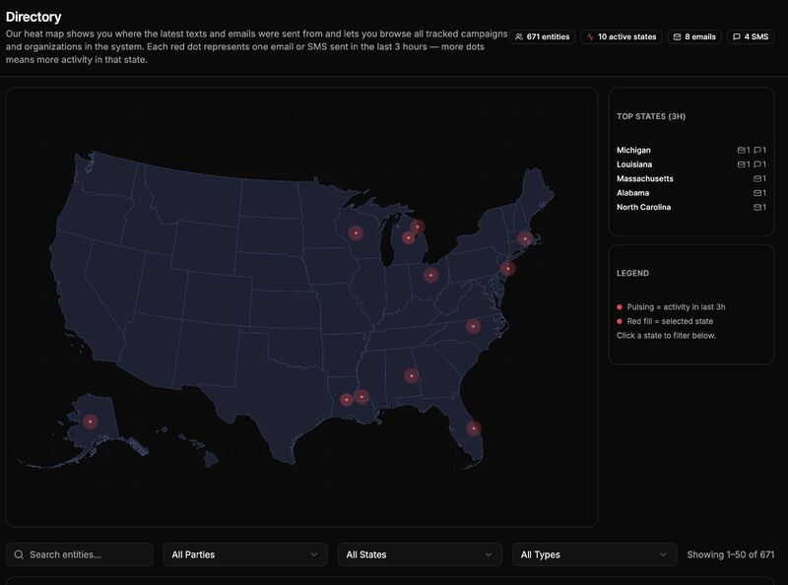
Task: Select Alabama in Top States list
Action: click(x=691, y=192)
